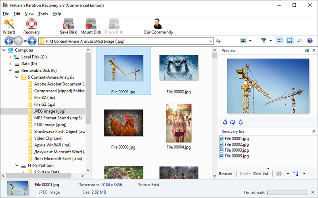Collapse the $ Content-Aware Analysis node
The height and width of the screenshot is (198, 318).
point(17,77)
